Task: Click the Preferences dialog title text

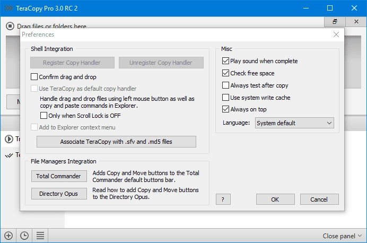Action: click(38, 34)
